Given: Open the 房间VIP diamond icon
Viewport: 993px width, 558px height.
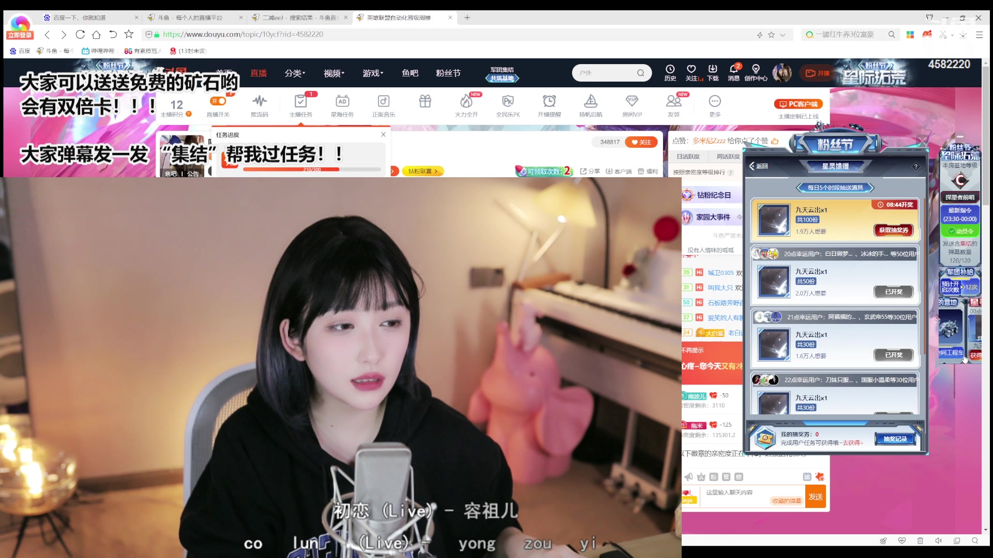Looking at the screenshot, I should [631, 101].
